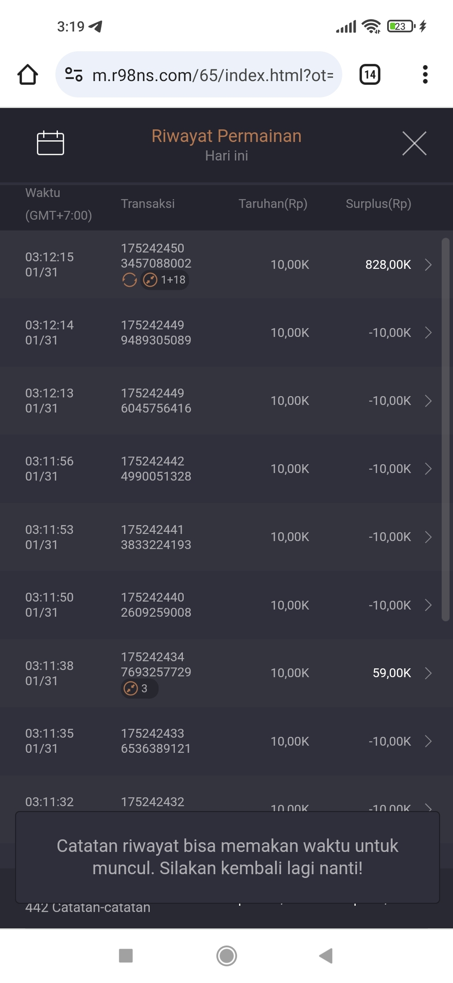Open the browser tab switcher showing 14
Image resolution: width=453 pixels, height=983 pixels.
coord(370,75)
